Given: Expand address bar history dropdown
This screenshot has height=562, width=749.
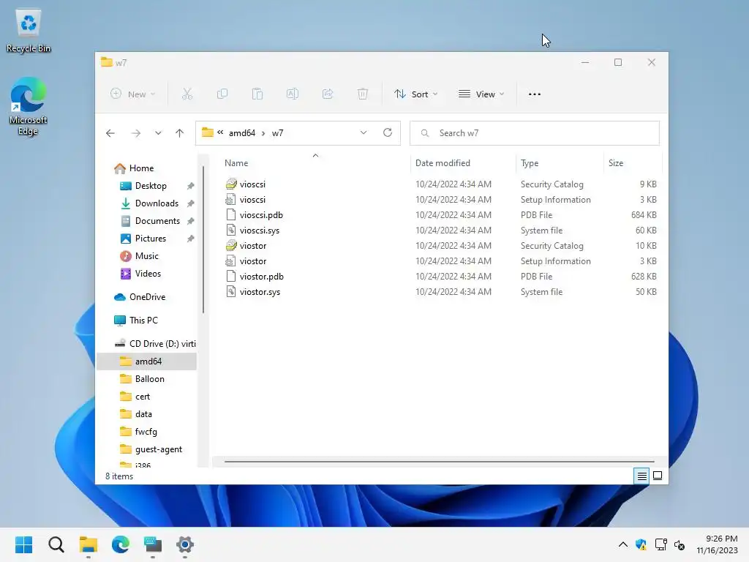Looking at the screenshot, I should 364,132.
